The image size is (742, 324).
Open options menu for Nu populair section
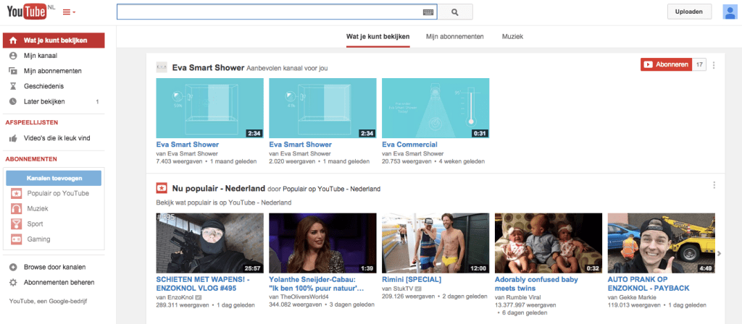pyautogui.click(x=714, y=186)
